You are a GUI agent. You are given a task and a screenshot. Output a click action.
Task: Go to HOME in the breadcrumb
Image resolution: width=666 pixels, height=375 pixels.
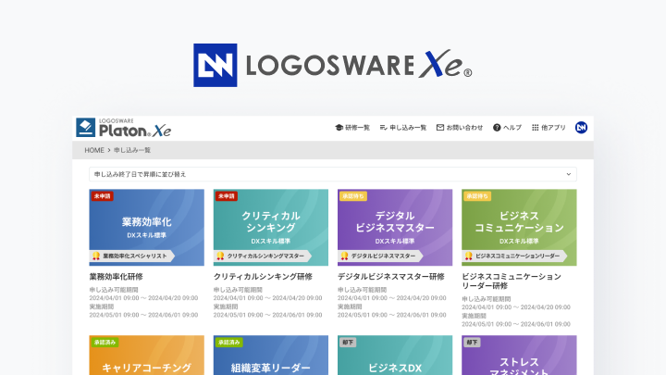pos(93,149)
